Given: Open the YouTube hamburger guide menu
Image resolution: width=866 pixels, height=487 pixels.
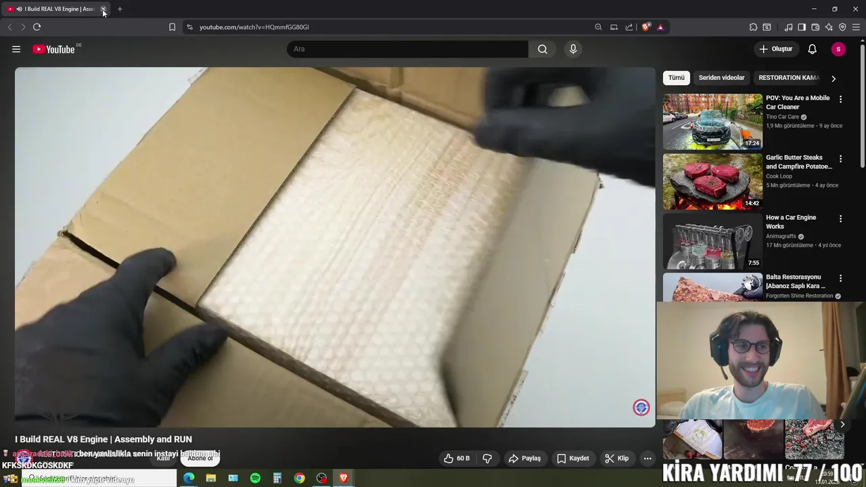Looking at the screenshot, I should click(16, 49).
